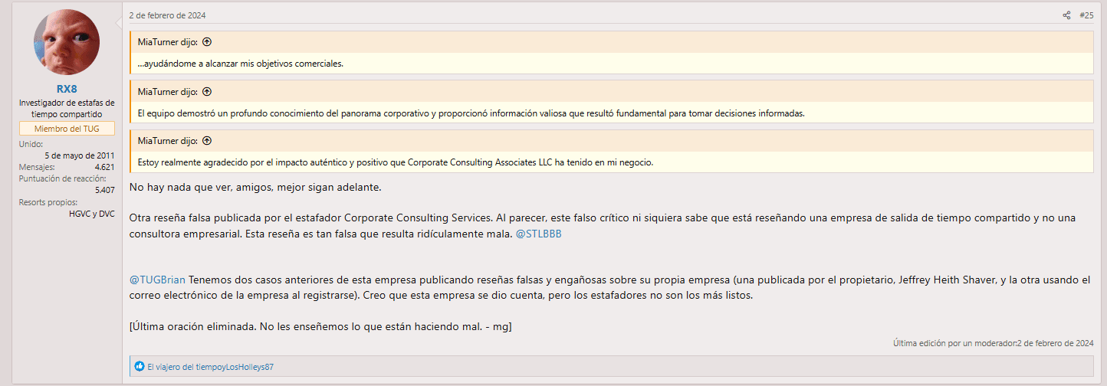This screenshot has height=386, width=1107.
Task: Expand the quoted text about Corporate Consulting Associates
Action: pos(395,162)
